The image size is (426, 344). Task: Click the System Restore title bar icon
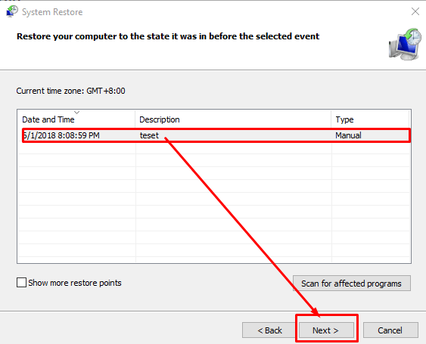(11, 11)
